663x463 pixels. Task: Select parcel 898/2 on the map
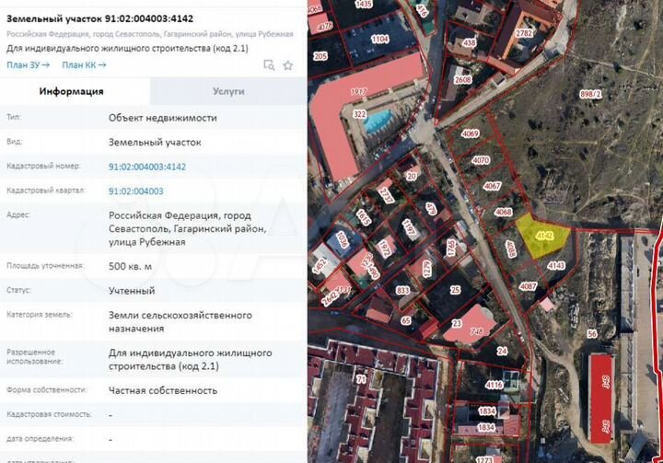589,95
